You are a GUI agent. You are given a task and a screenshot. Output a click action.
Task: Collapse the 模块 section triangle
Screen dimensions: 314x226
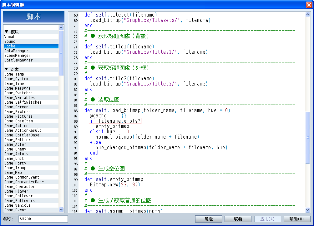coord(6,32)
